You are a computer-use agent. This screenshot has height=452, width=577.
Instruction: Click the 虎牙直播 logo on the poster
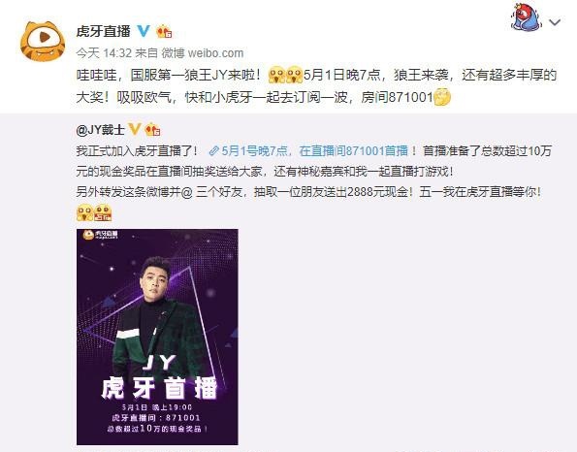coord(101,235)
